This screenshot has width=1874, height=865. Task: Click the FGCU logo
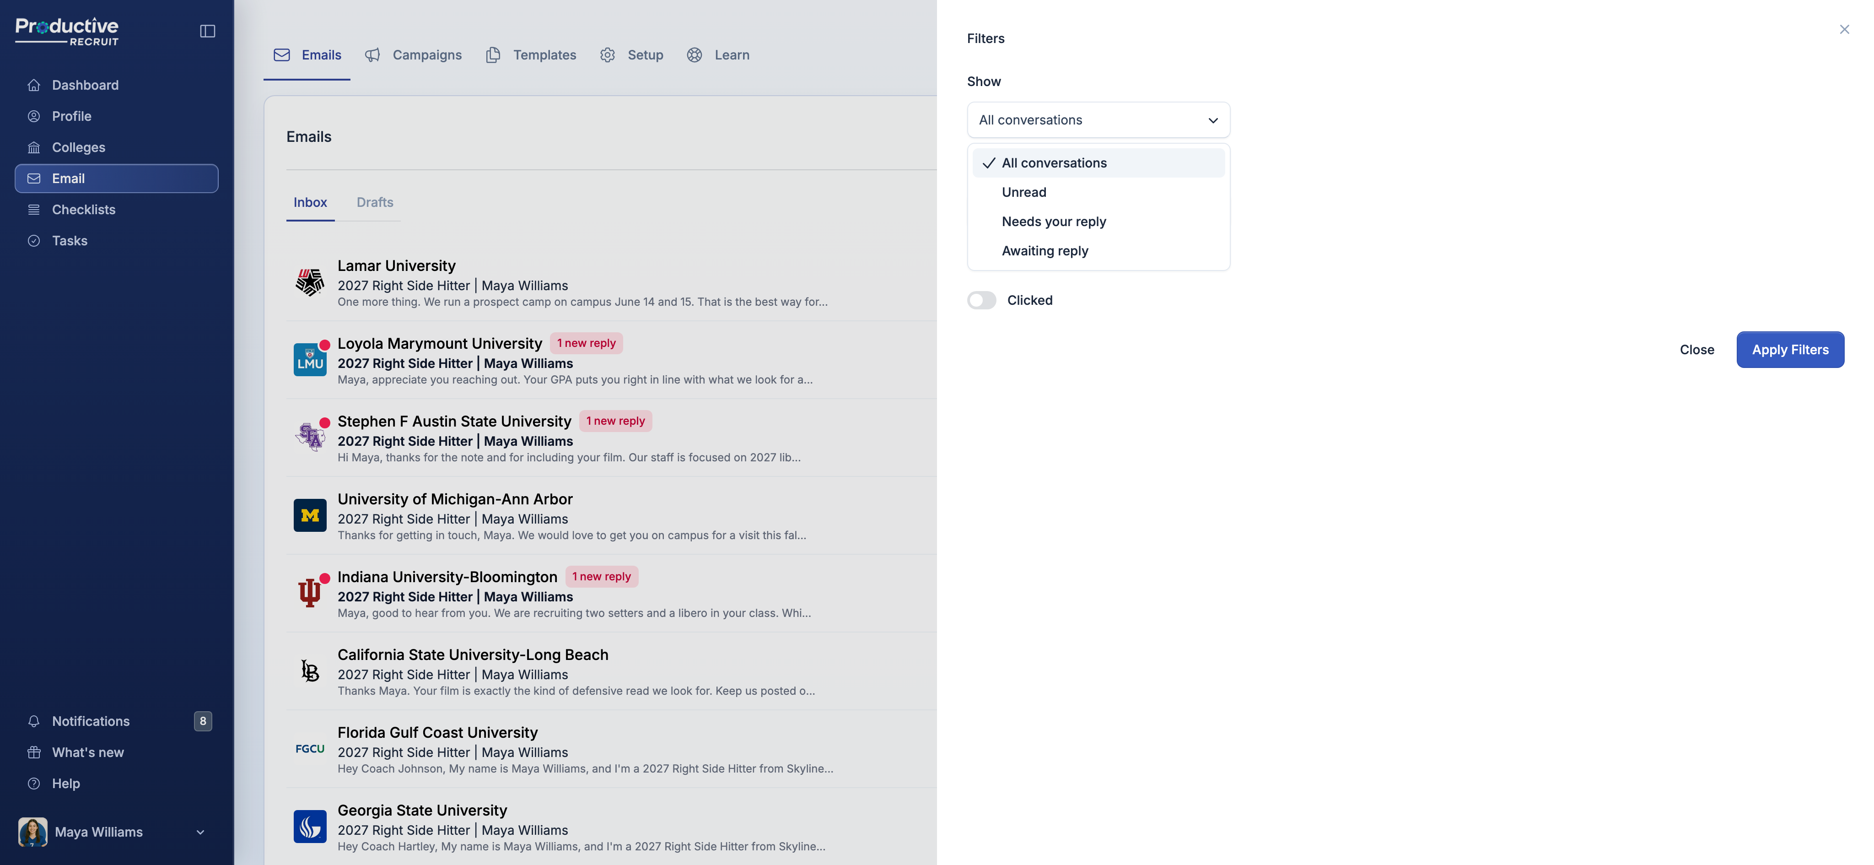tap(310, 749)
